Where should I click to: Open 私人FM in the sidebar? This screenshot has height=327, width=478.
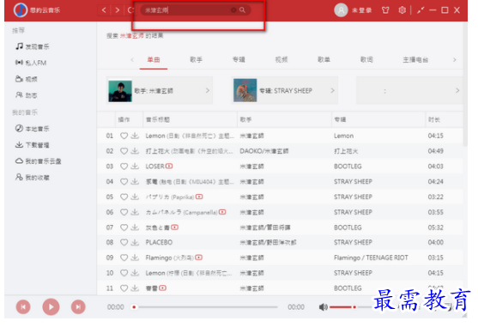point(31,63)
